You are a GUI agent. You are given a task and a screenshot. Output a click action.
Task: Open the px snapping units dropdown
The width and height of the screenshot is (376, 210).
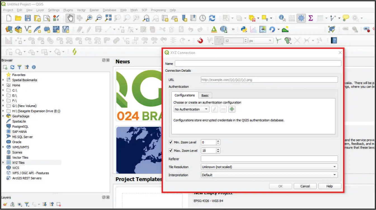[261, 41]
